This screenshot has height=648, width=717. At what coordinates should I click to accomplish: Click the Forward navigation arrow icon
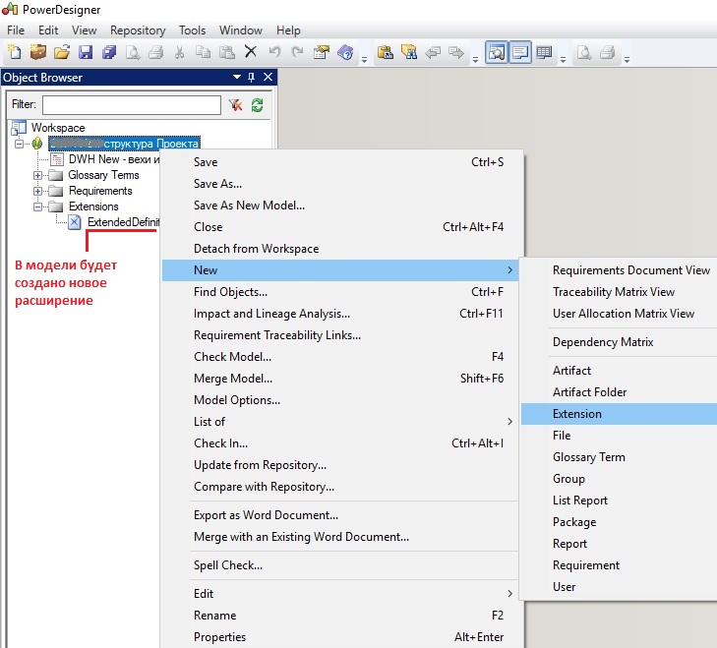point(456,52)
